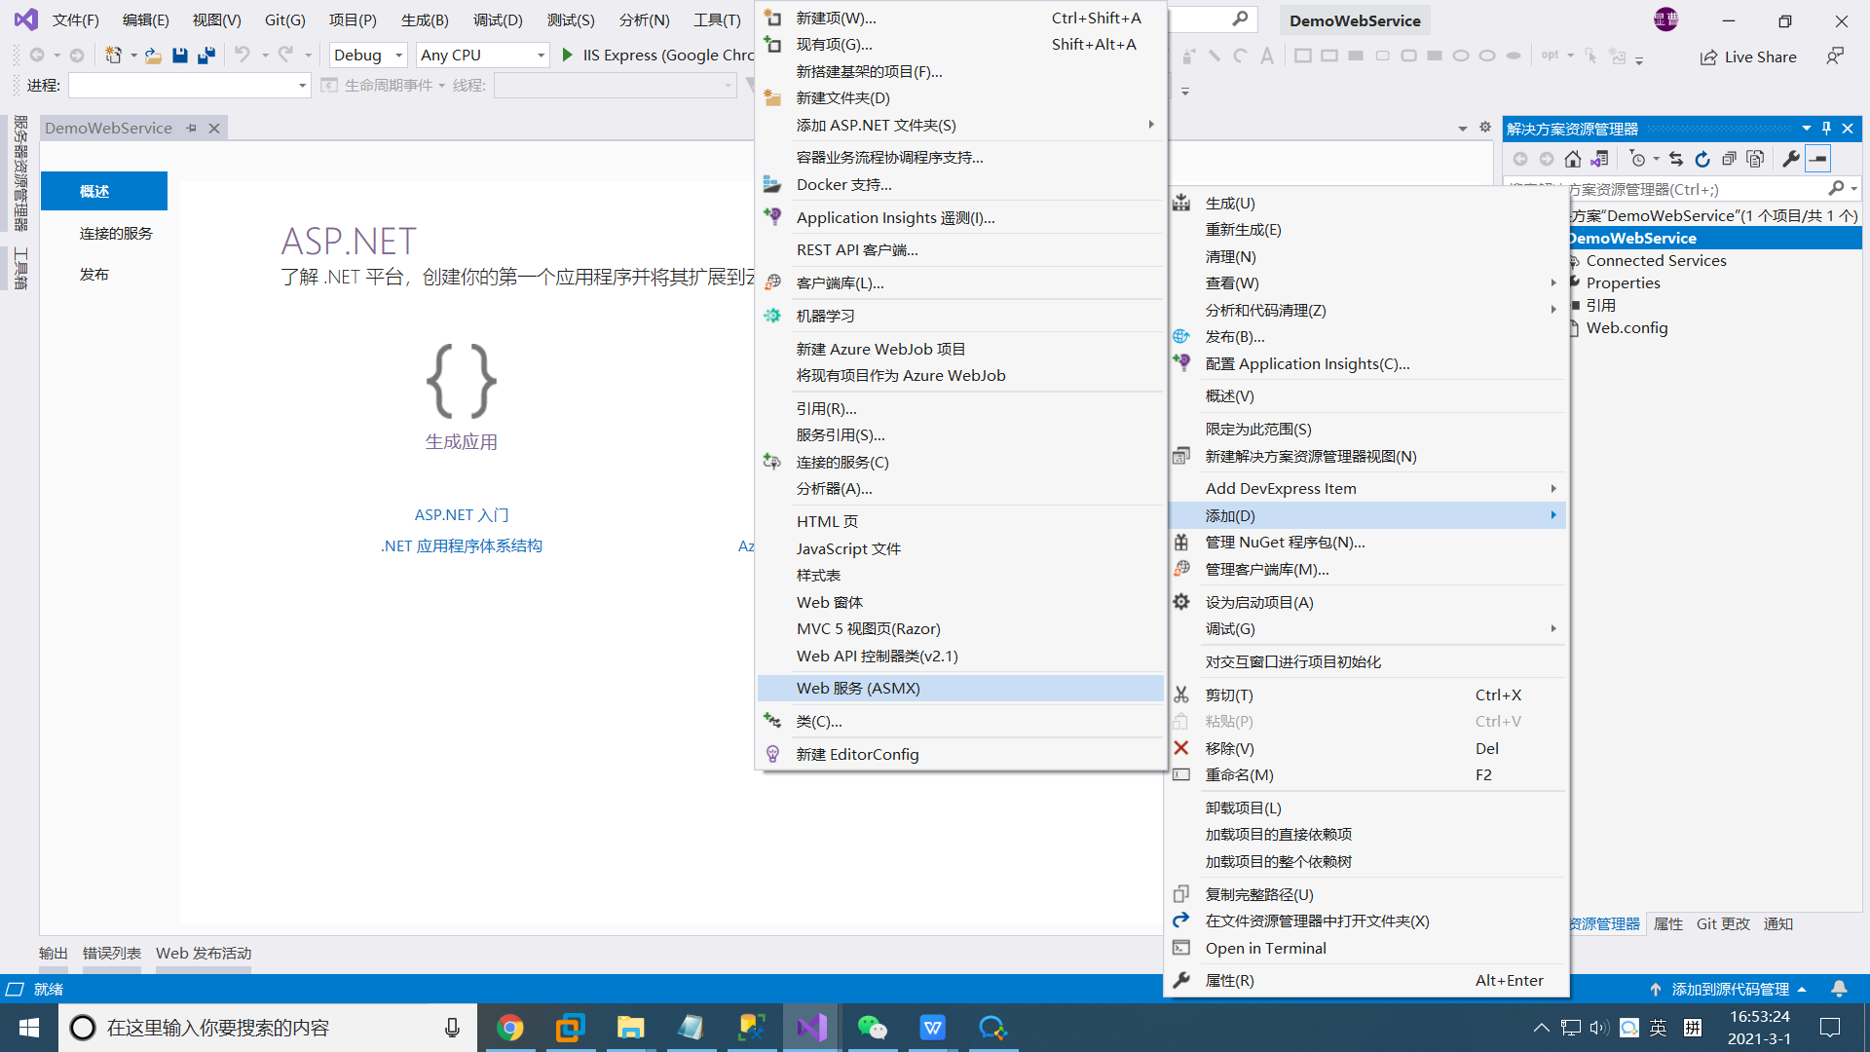Select Web 服务 (ASMX) from the menu
Image resolution: width=1870 pixels, height=1052 pixels.
pyautogui.click(x=858, y=688)
